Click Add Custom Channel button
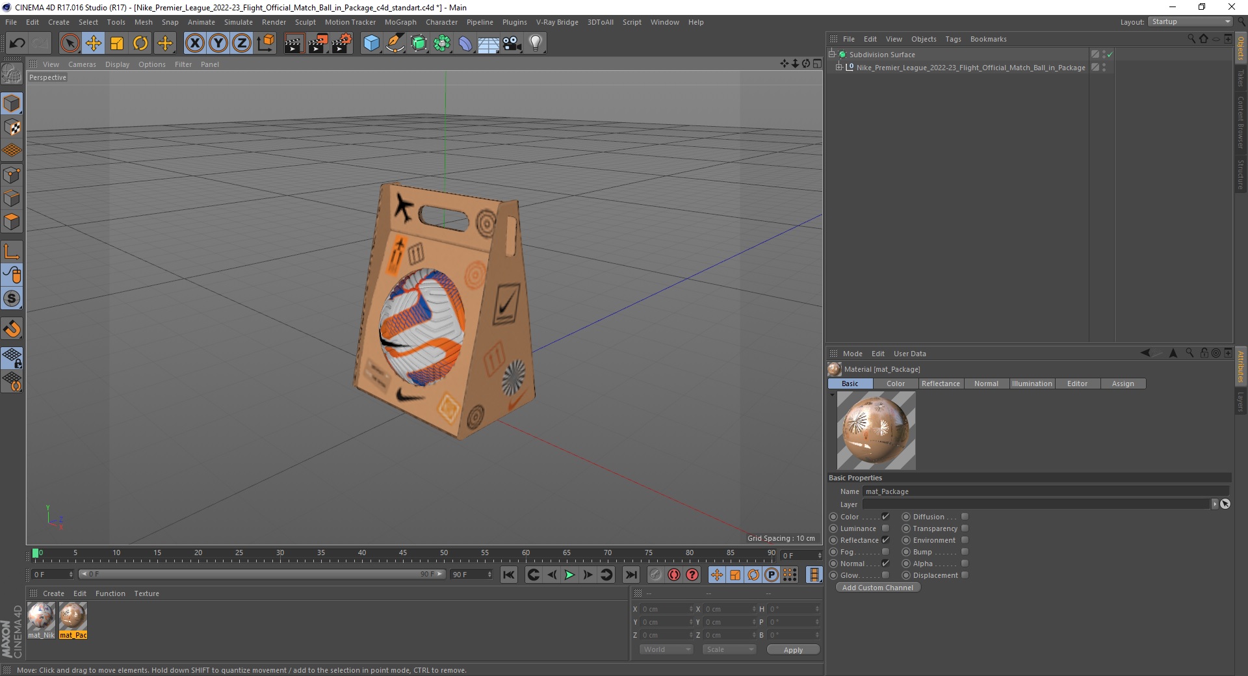The width and height of the screenshot is (1248, 676). tap(877, 588)
